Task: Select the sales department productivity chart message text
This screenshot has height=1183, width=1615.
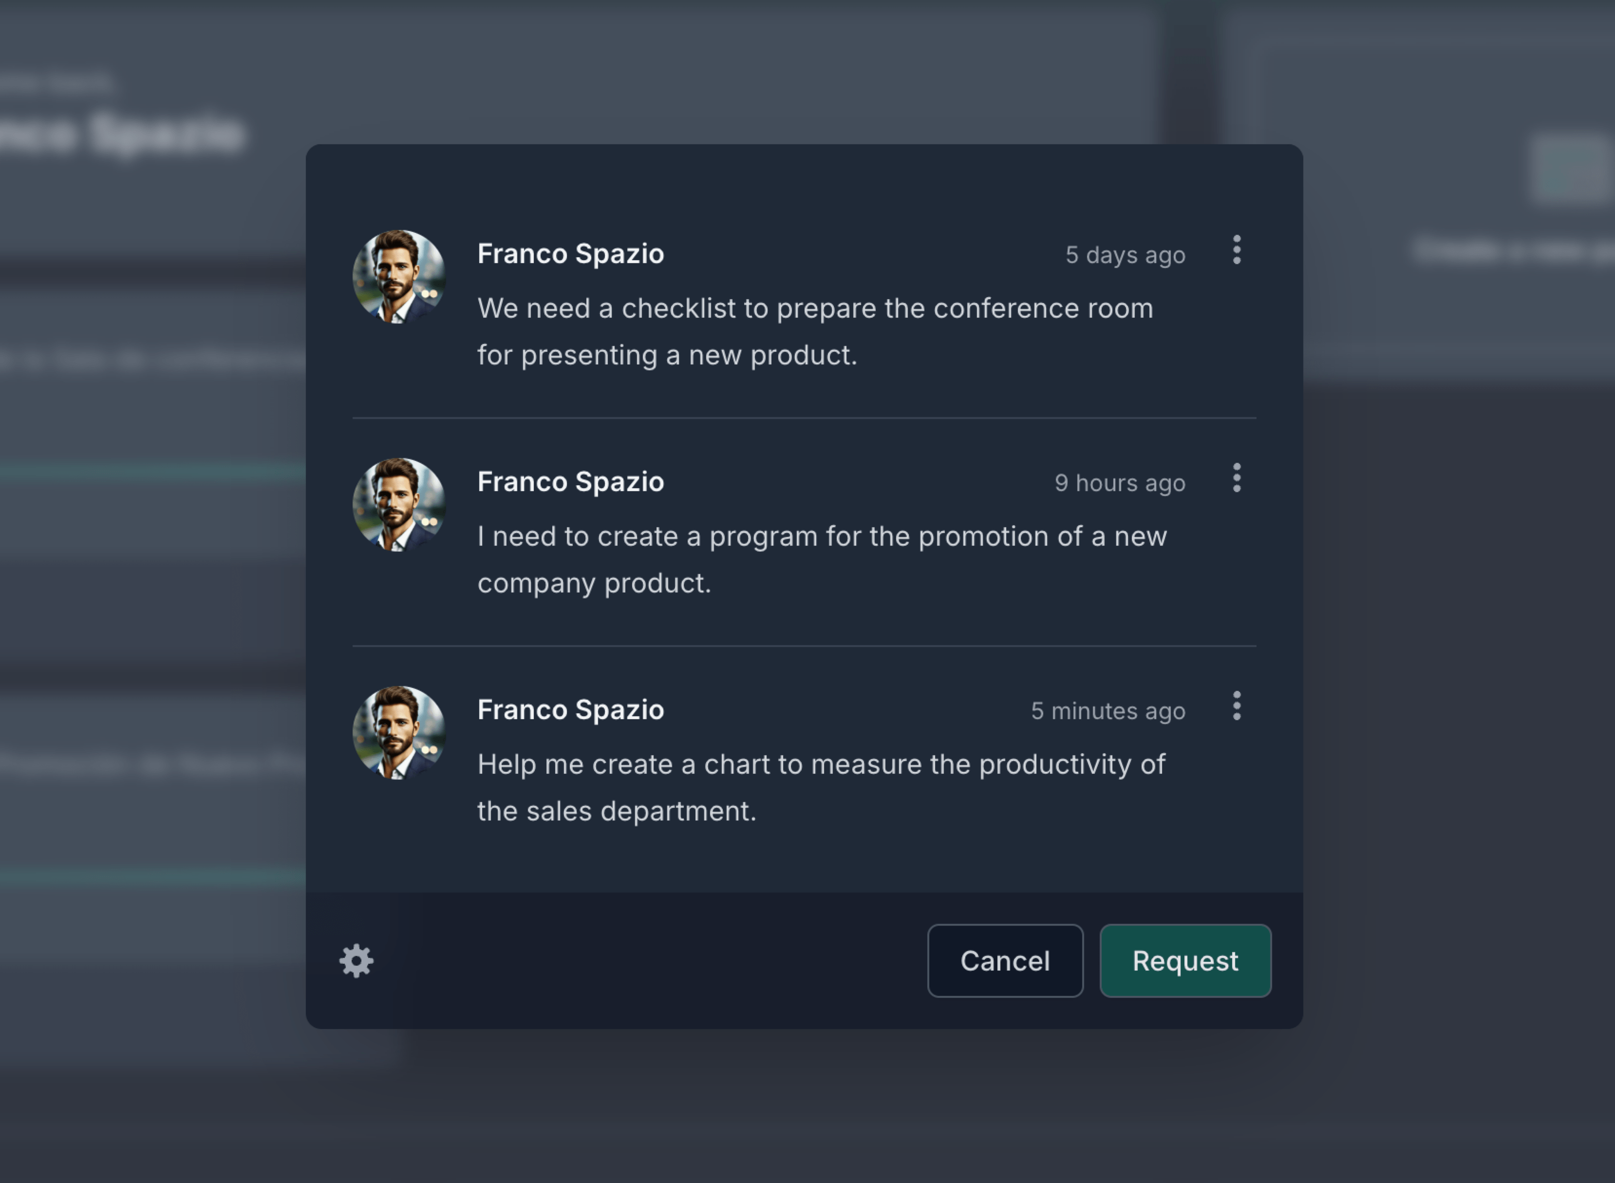Action: (x=821, y=788)
